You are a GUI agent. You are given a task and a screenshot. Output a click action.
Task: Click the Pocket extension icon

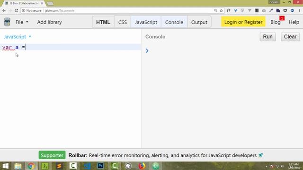[x=285, y=10]
